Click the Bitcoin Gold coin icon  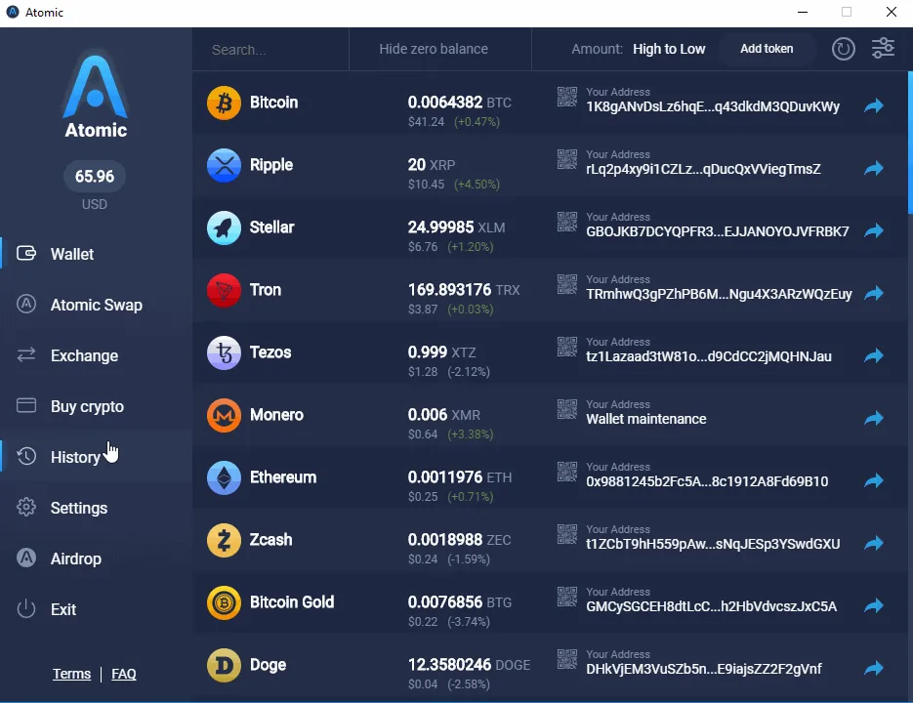224,602
